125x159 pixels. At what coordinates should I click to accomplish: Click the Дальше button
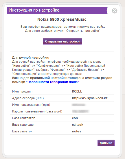(106, 143)
